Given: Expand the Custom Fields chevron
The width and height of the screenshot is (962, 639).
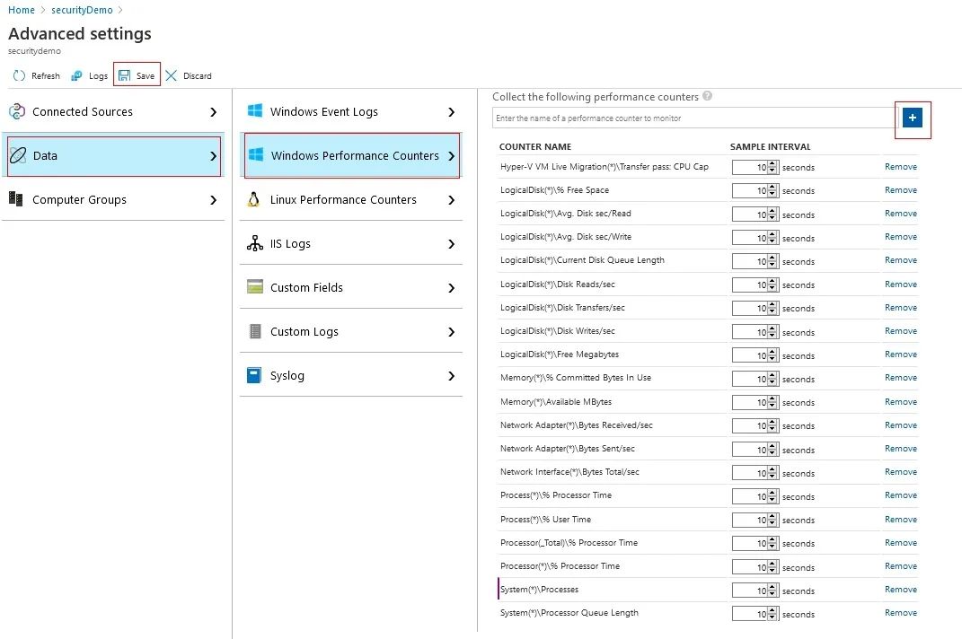Looking at the screenshot, I should click(x=451, y=288).
